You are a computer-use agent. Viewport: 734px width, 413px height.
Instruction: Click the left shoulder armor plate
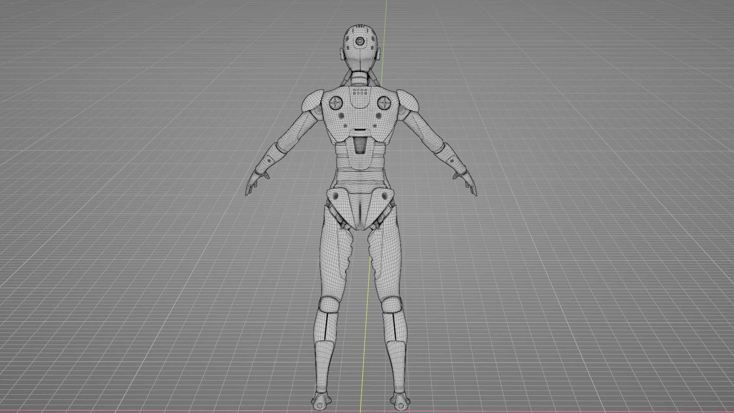tap(313, 100)
